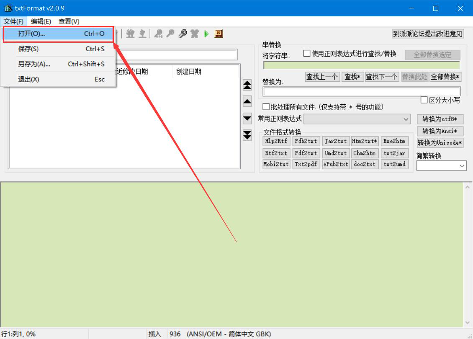Click the 转换为utf8* button
Screen dimensions: 473x339
[440, 119]
